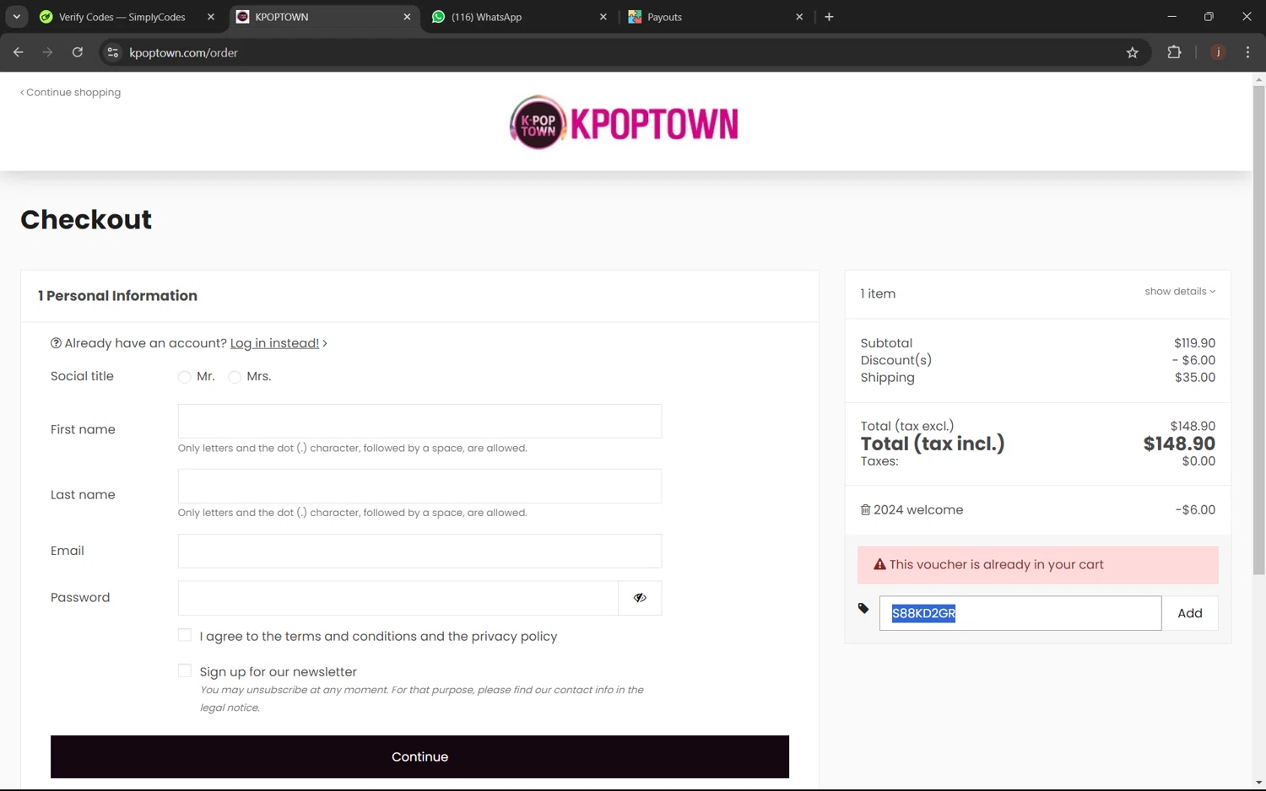Focus the First name field
Viewport: 1266px width, 791px height.
click(x=419, y=421)
